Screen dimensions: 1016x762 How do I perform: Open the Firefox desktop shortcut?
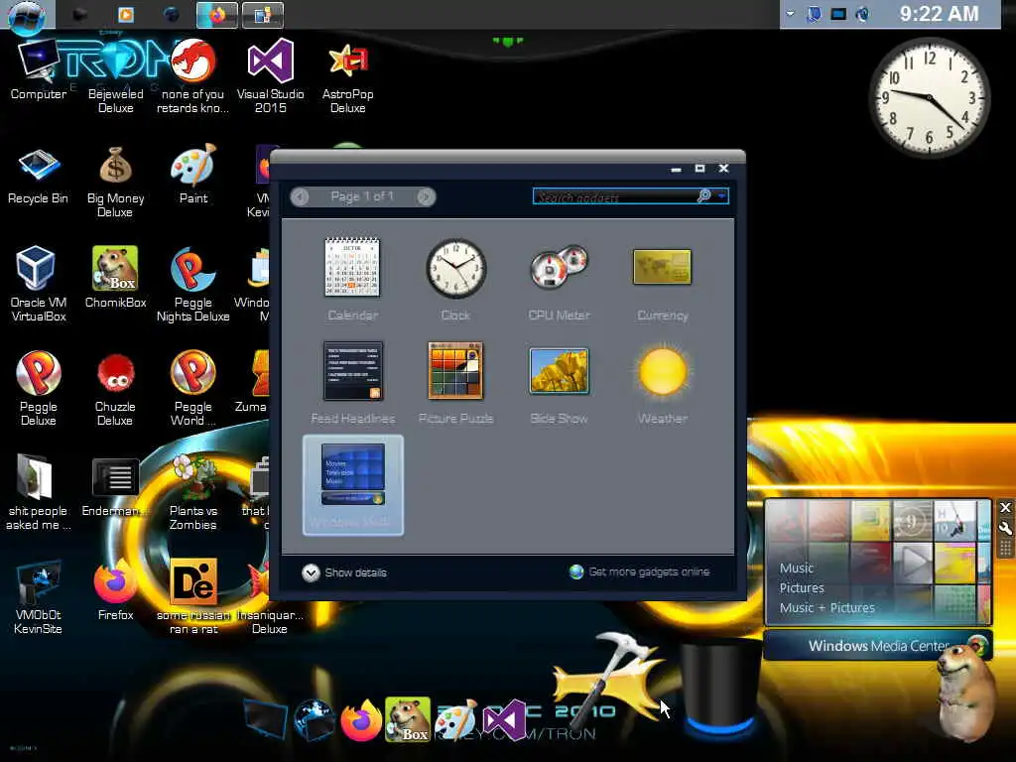(x=115, y=589)
